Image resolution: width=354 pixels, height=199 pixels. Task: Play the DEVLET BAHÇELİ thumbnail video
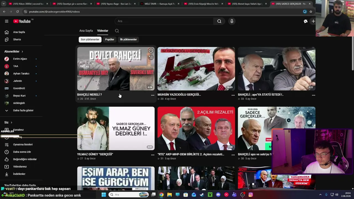tap(116, 69)
